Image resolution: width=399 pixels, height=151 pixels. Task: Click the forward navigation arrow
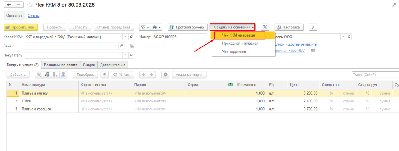[18, 5]
